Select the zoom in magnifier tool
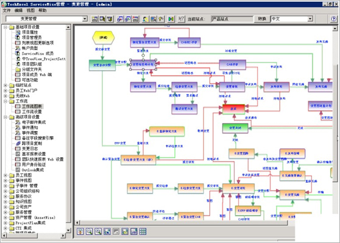340x243 pixels. pyautogui.click(x=98, y=231)
